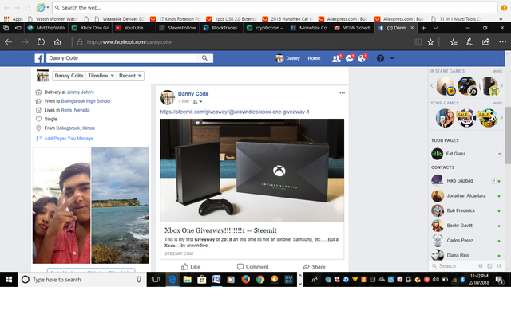Share the Xbox giveaway post
This screenshot has height=334, width=511.
tap(314, 267)
